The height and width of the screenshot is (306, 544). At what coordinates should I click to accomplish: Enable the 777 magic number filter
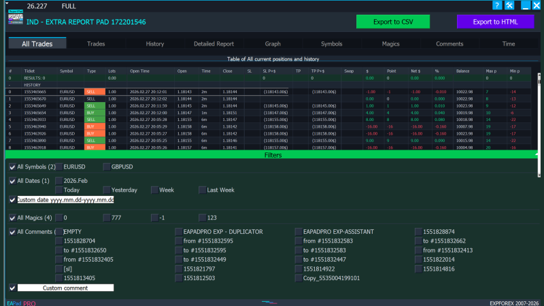(107, 218)
